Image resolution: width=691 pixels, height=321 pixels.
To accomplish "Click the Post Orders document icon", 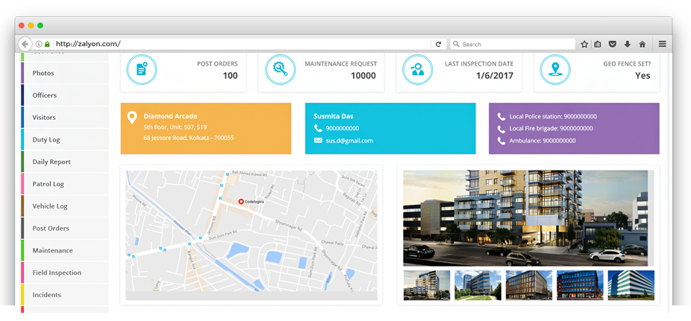I will click(141, 70).
